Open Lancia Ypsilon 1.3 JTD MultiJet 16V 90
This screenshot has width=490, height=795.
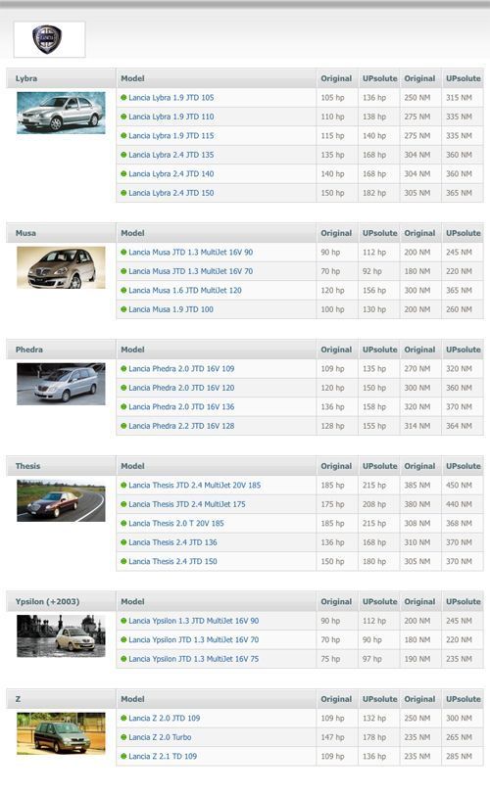194,621
